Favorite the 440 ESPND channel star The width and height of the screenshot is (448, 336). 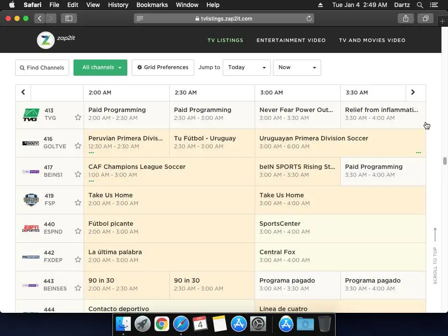coord(78,231)
